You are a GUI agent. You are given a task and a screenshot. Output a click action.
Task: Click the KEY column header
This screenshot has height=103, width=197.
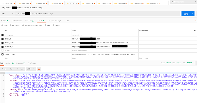[6, 31]
